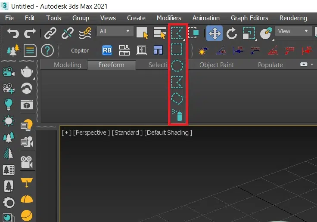Click the RB toolbar icon
The height and width of the screenshot is (222, 317).
107,50
